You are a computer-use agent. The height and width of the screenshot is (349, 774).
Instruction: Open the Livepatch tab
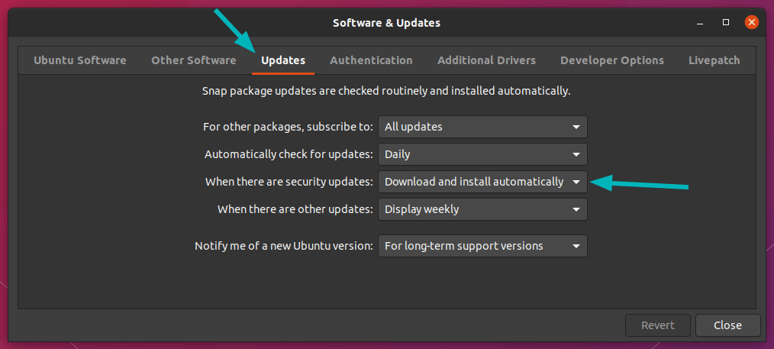[x=714, y=60]
